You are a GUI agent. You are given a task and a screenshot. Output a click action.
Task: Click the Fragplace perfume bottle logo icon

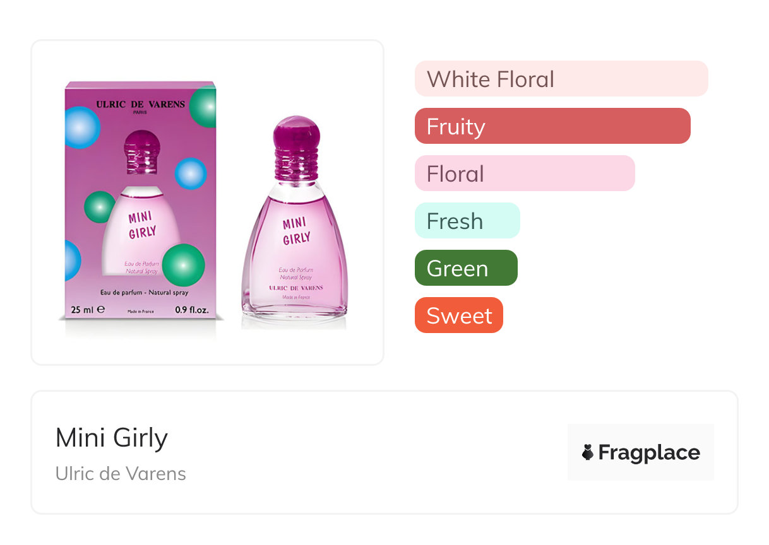pyautogui.click(x=588, y=452)
